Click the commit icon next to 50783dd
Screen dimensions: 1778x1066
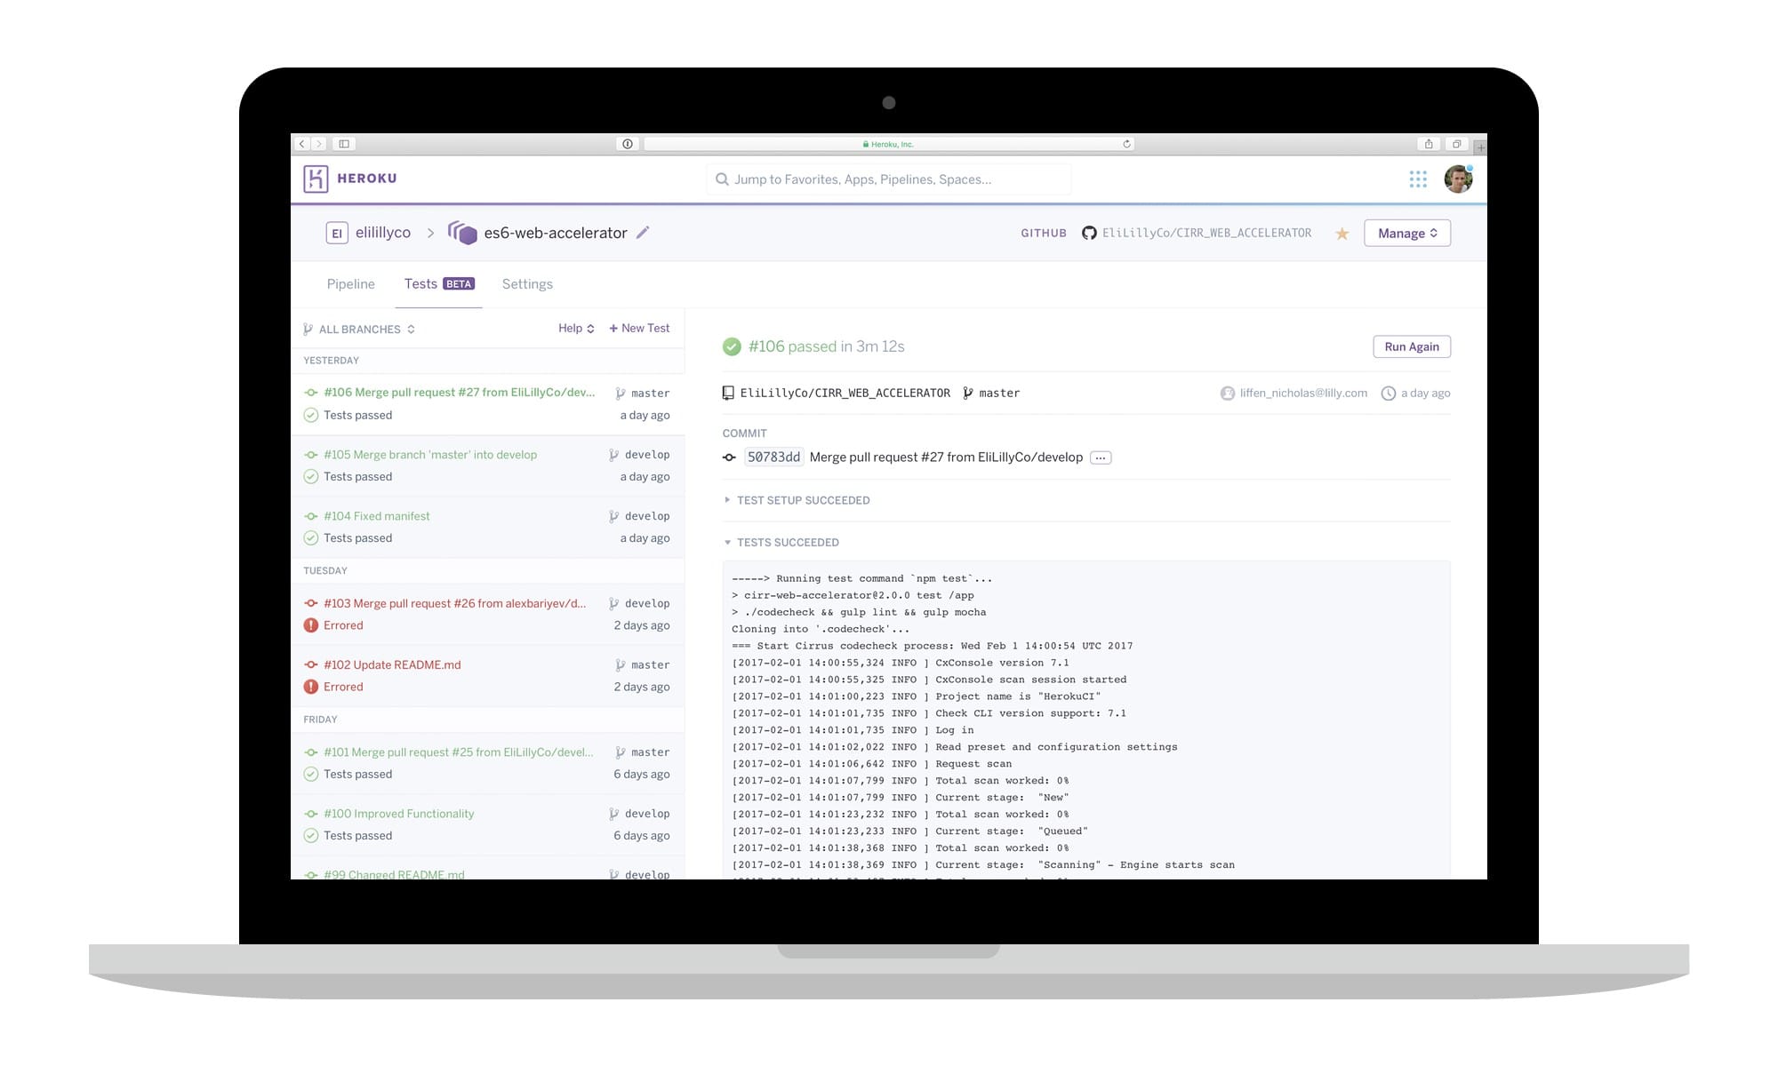pos(729,457)
